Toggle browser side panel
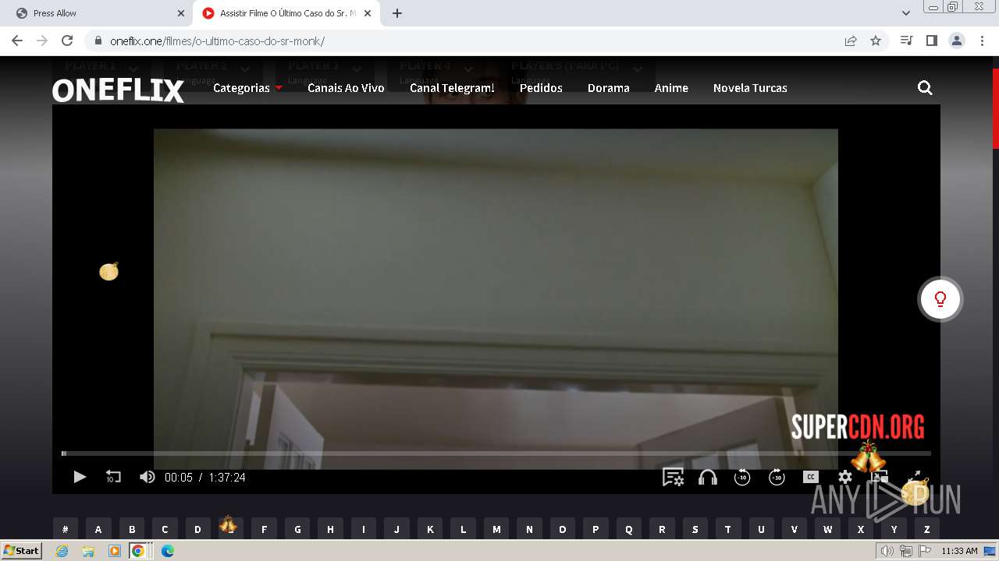 [x=931, y=41]
